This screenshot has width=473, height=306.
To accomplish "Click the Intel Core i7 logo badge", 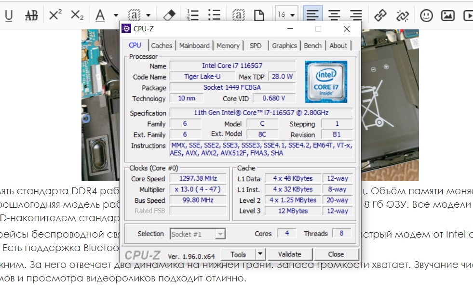I will (x=326, y=82).
